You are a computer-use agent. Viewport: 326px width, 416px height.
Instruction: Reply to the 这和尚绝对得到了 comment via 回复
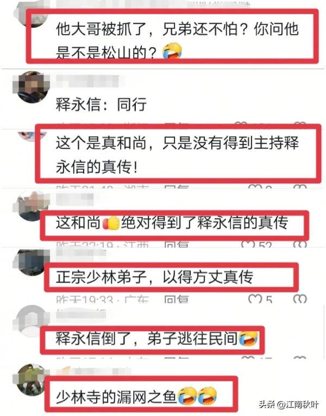(176, 244)
